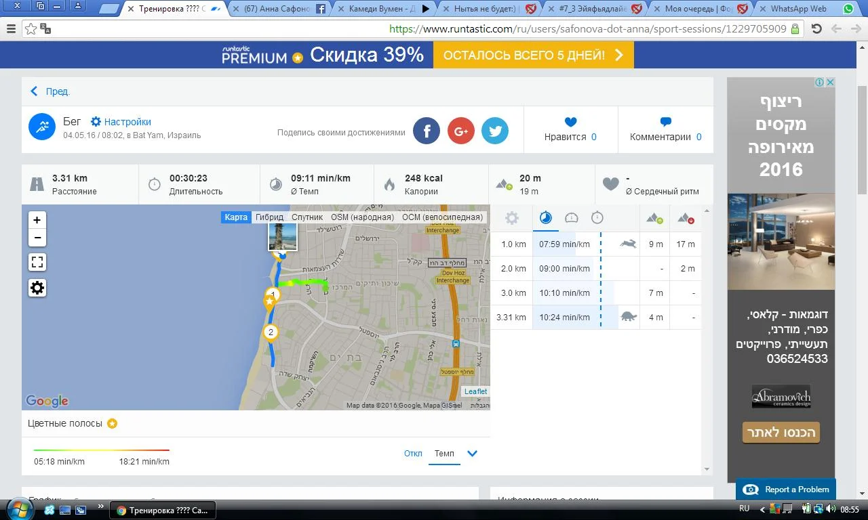
Task: Open comments via the speech bubble icon
Action: click(666, 122)
